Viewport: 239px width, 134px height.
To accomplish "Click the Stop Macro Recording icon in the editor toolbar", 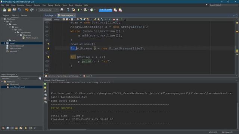I will (117, 19).
